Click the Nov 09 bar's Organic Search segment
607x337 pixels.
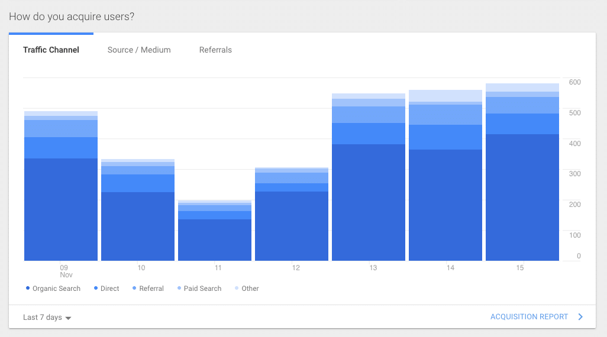click(61, 209)
